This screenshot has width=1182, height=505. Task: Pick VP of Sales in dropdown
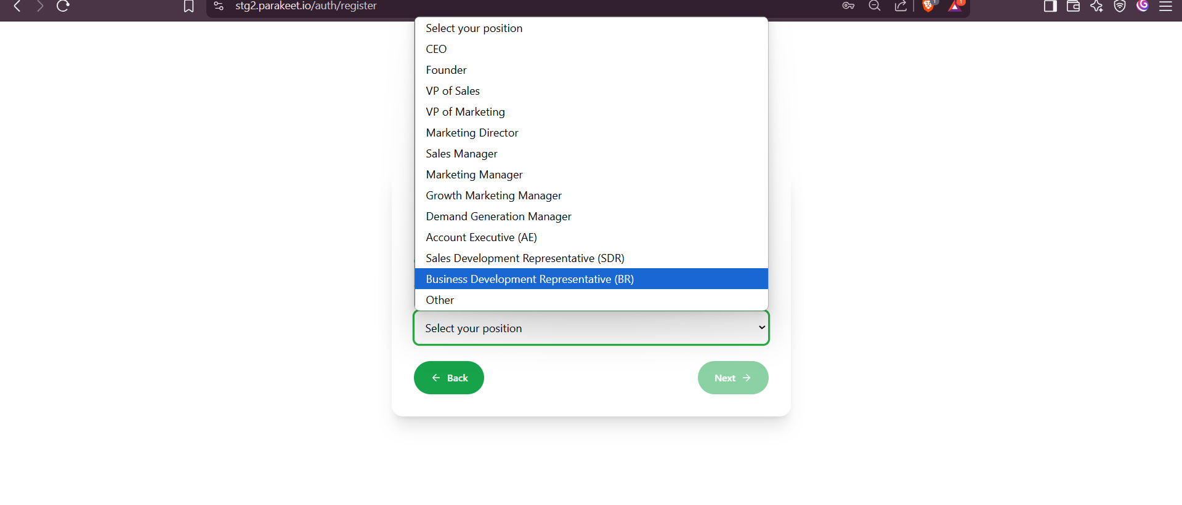point(453,91)
